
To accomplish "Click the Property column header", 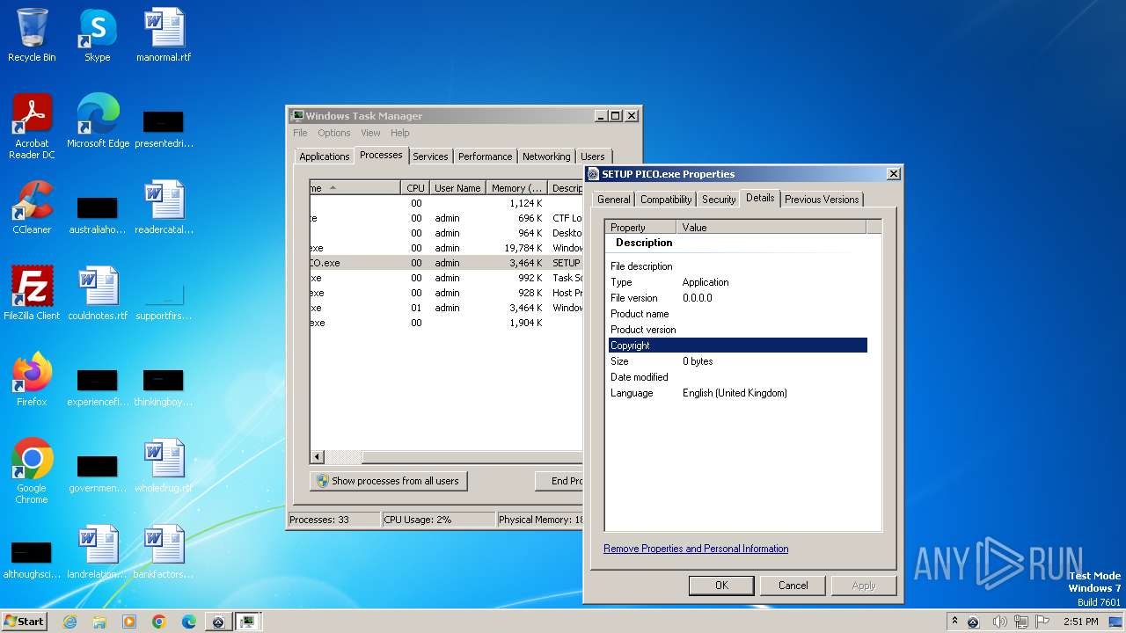I will pyautogui.click(x=641, y=227).
